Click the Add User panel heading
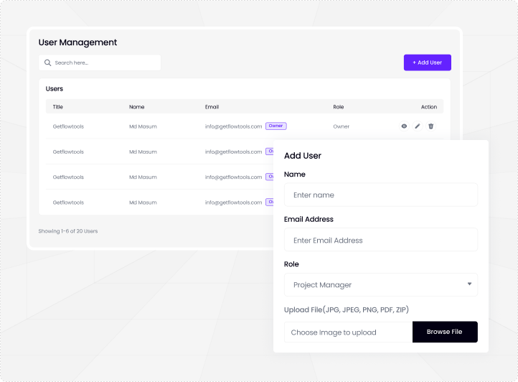This screenshot has height=382, width=518. (303, 155)
